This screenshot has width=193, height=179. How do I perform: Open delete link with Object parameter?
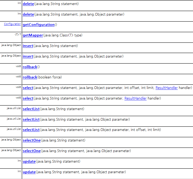(x=28, y=15)
